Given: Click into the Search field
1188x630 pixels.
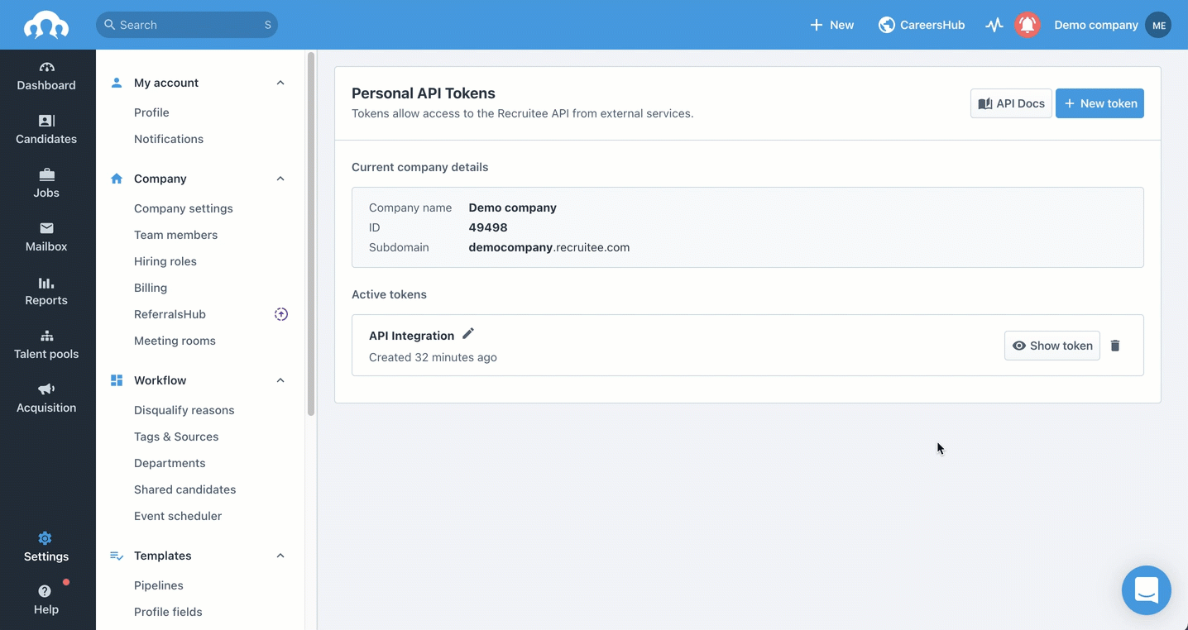Looking at the screenshot, I should point(187,25).
